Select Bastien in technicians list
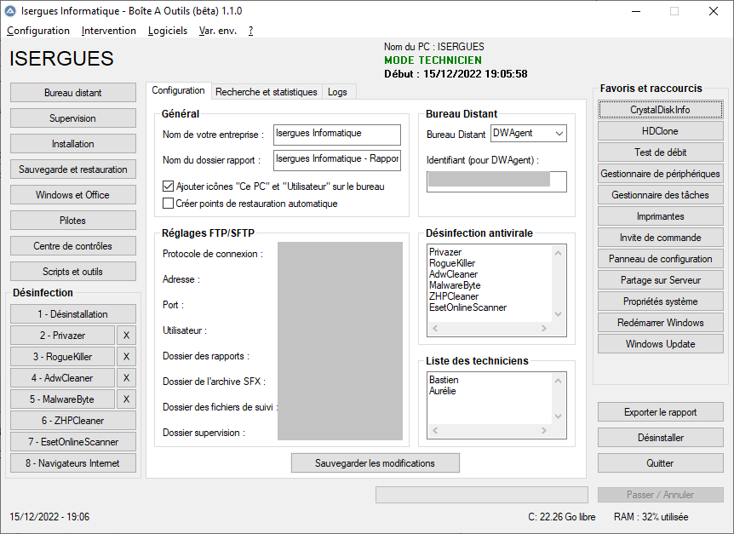Image resolution: width=734 pixels, height=534 pixels. pos(444,380)
